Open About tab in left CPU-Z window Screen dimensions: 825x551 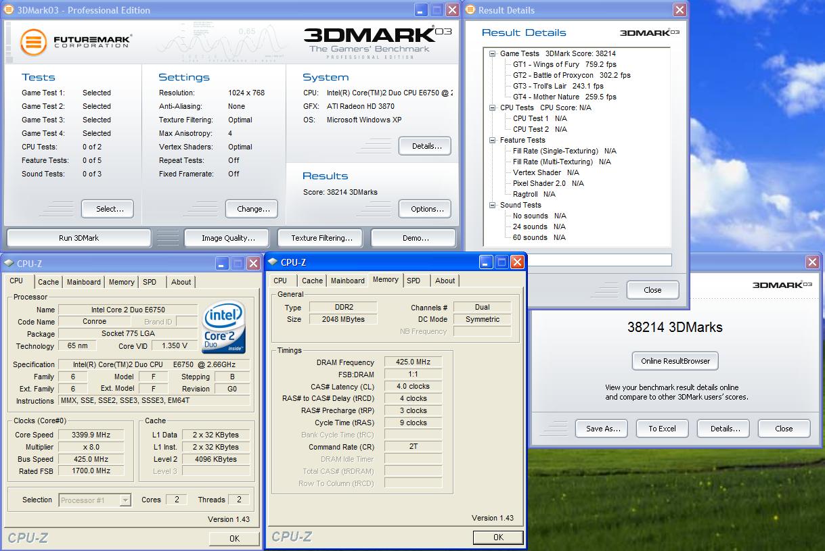pyautogui.click(x=181, y=282)
